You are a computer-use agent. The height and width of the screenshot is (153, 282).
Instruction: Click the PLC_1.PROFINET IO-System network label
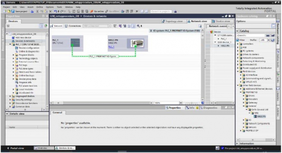pos(104,57)
